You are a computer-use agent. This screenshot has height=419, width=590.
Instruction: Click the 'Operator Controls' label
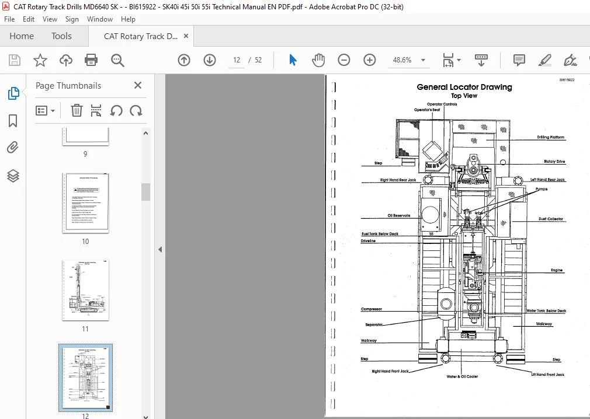(x=442, y=104)
